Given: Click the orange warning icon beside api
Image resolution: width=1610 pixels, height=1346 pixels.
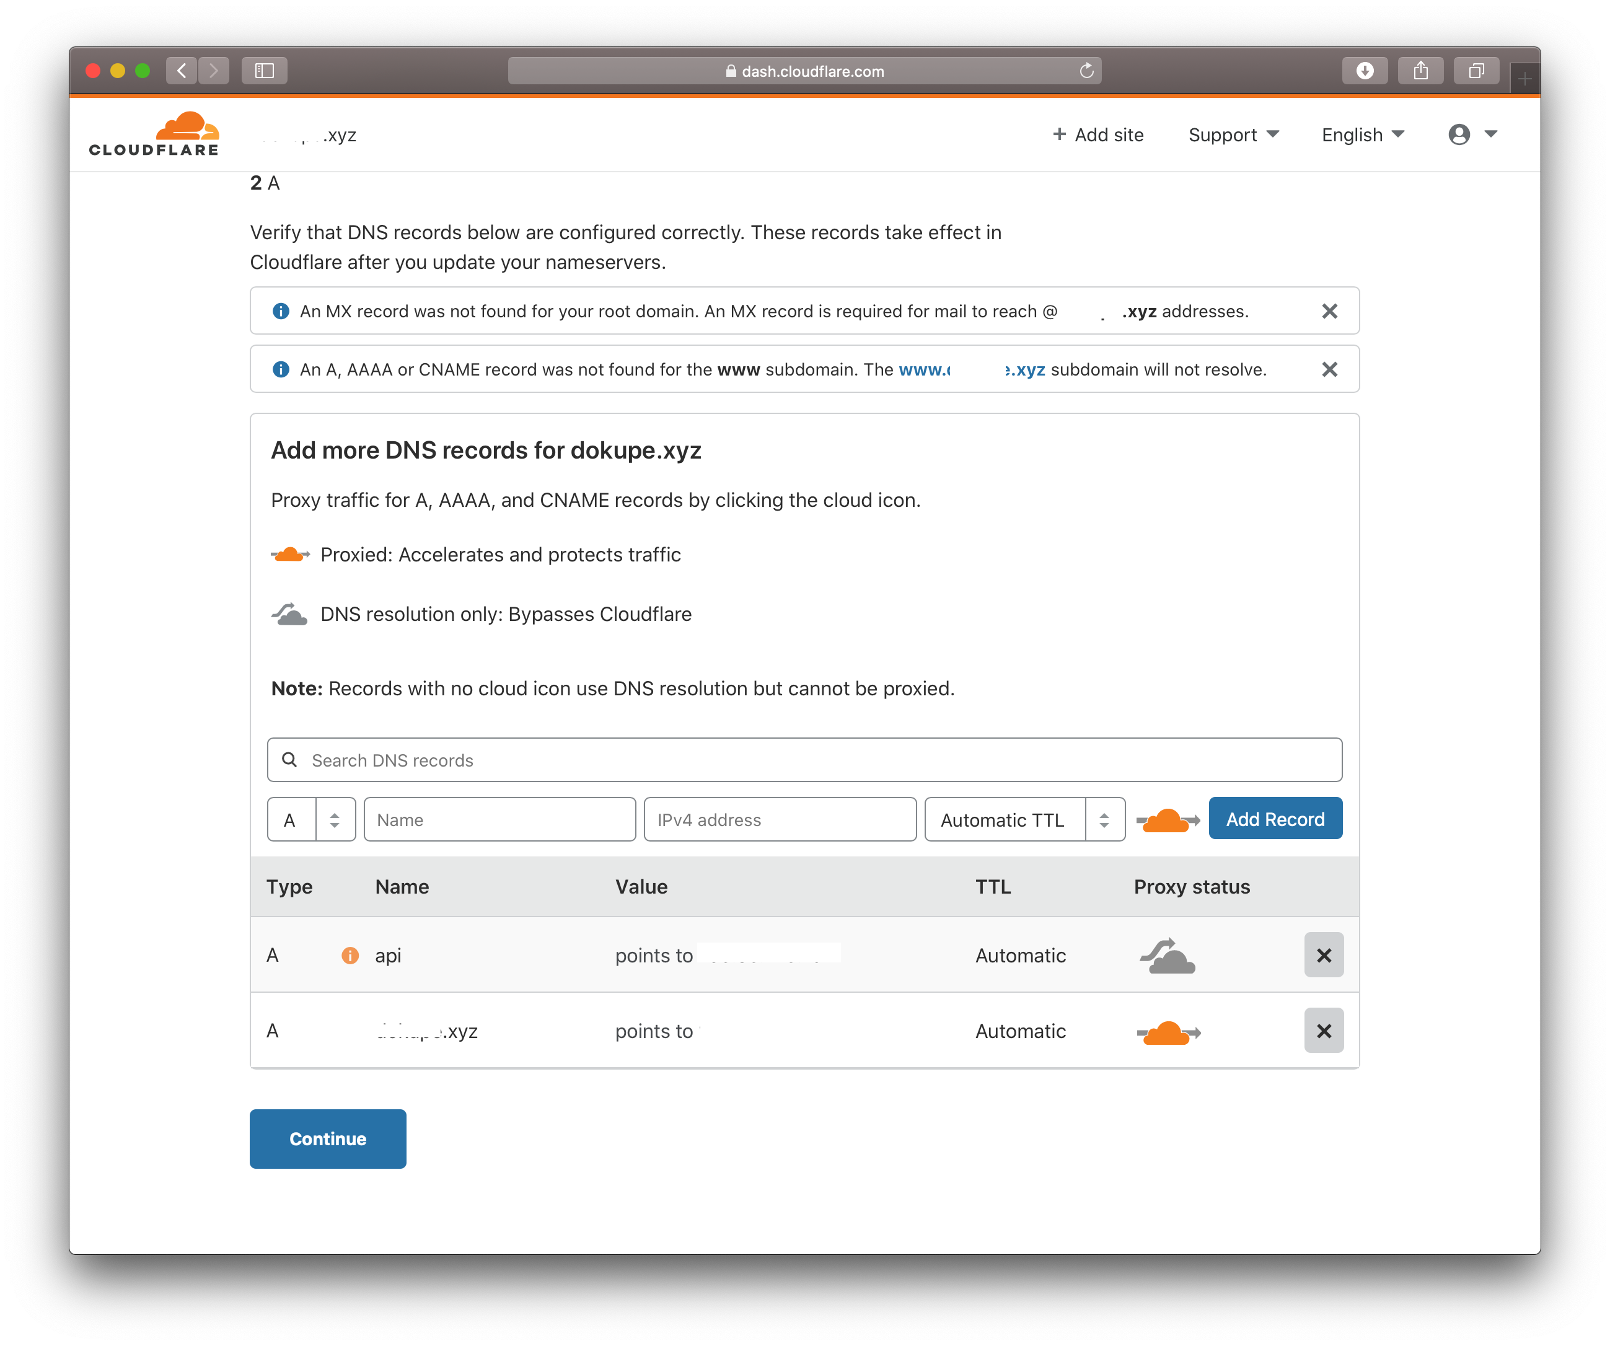Looking at the screenshot, I should point(350,955).
